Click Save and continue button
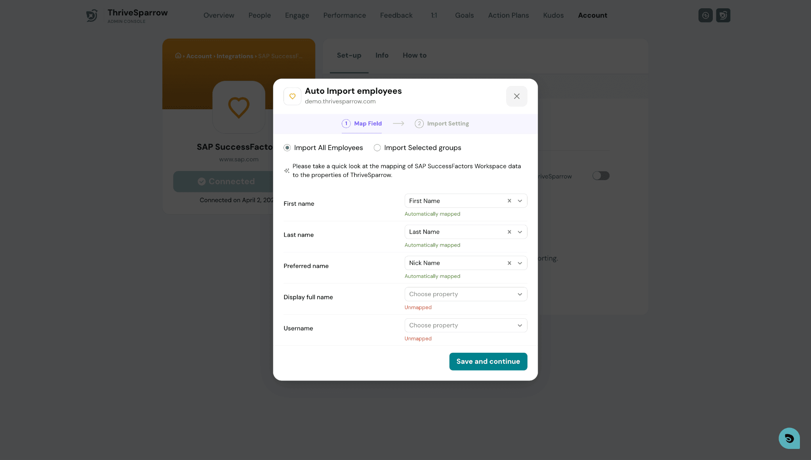811x460 pixels. (x=488, y=361)
